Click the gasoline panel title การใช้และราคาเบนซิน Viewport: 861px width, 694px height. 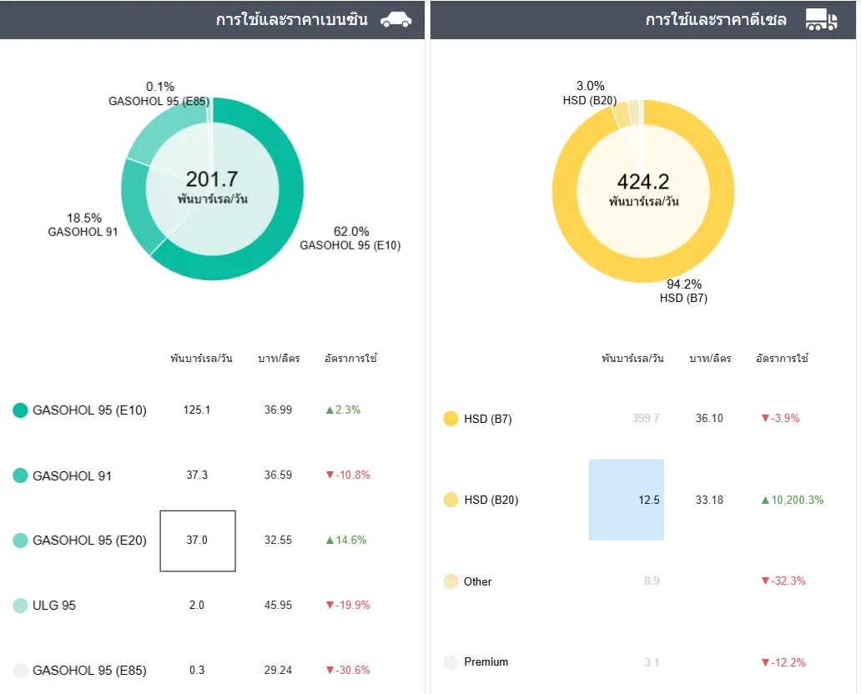(x=291, y=20)
